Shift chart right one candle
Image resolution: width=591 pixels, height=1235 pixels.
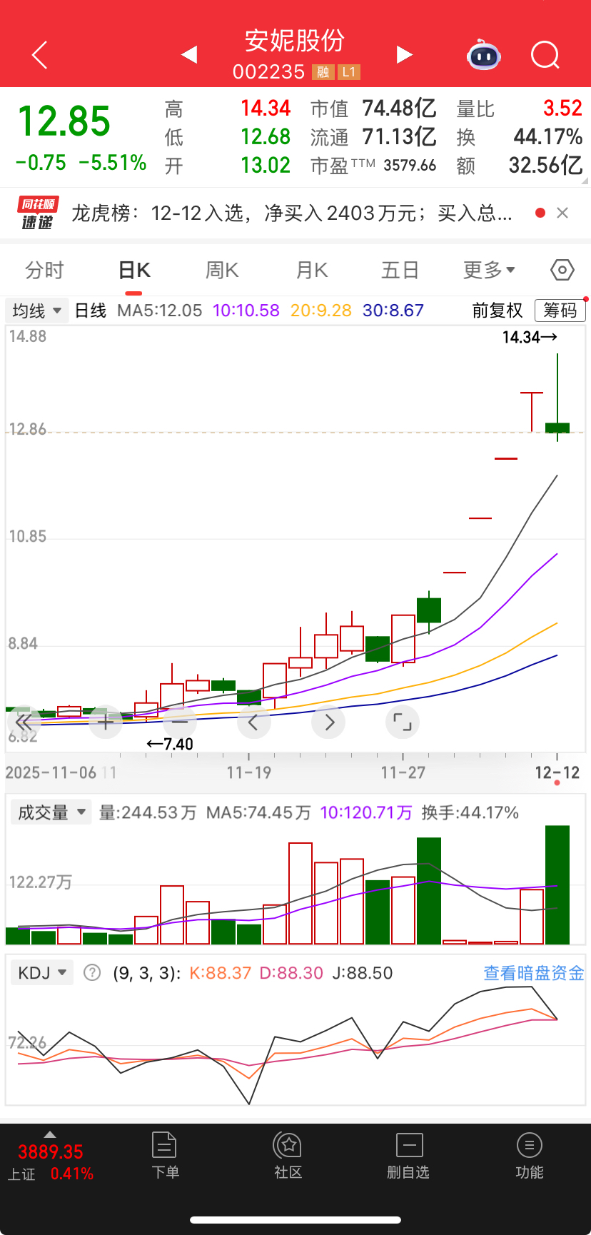click(x=329, y=722)
